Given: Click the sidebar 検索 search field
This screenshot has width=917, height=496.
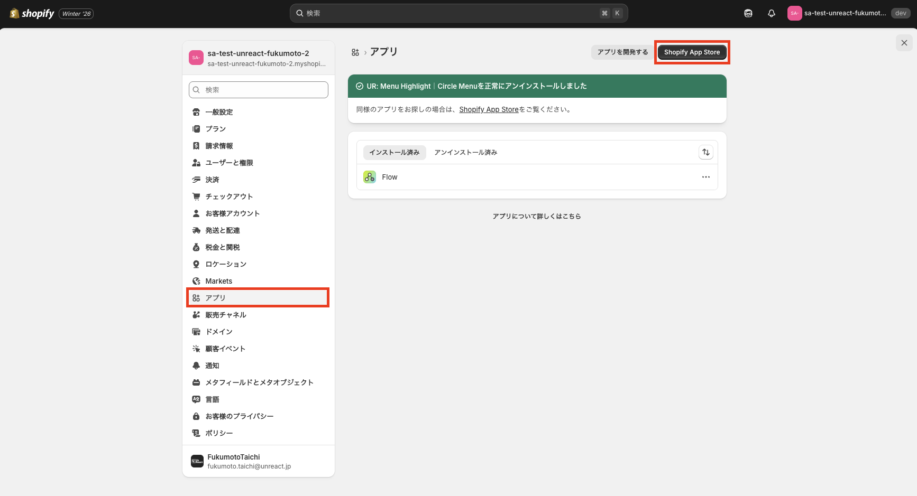Looking at the screenshot, I should [x=258, y=90].
